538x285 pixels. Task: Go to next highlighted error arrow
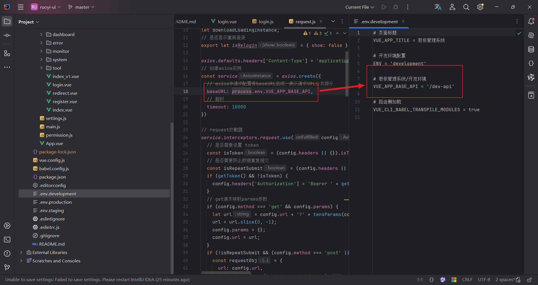pyautogui.click(x=345, y=33)
